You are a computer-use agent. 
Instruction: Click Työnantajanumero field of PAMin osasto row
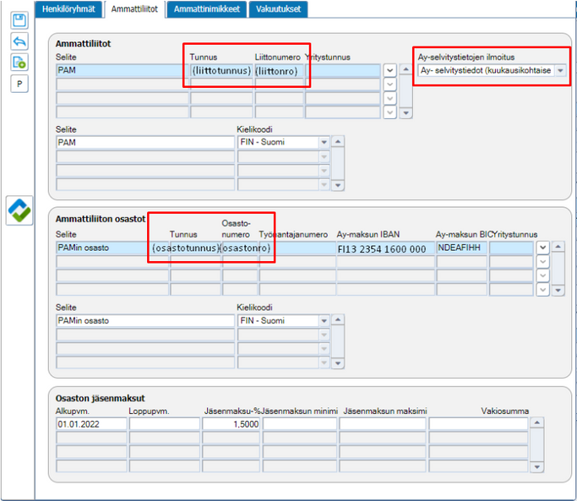click(x=297, y=248)
